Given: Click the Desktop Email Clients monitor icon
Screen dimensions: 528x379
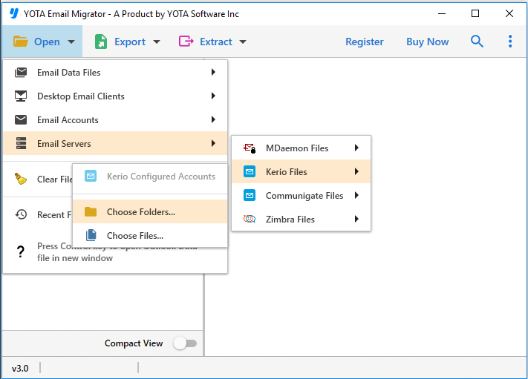Looking at the screenshot, I should tap(21, 96).
